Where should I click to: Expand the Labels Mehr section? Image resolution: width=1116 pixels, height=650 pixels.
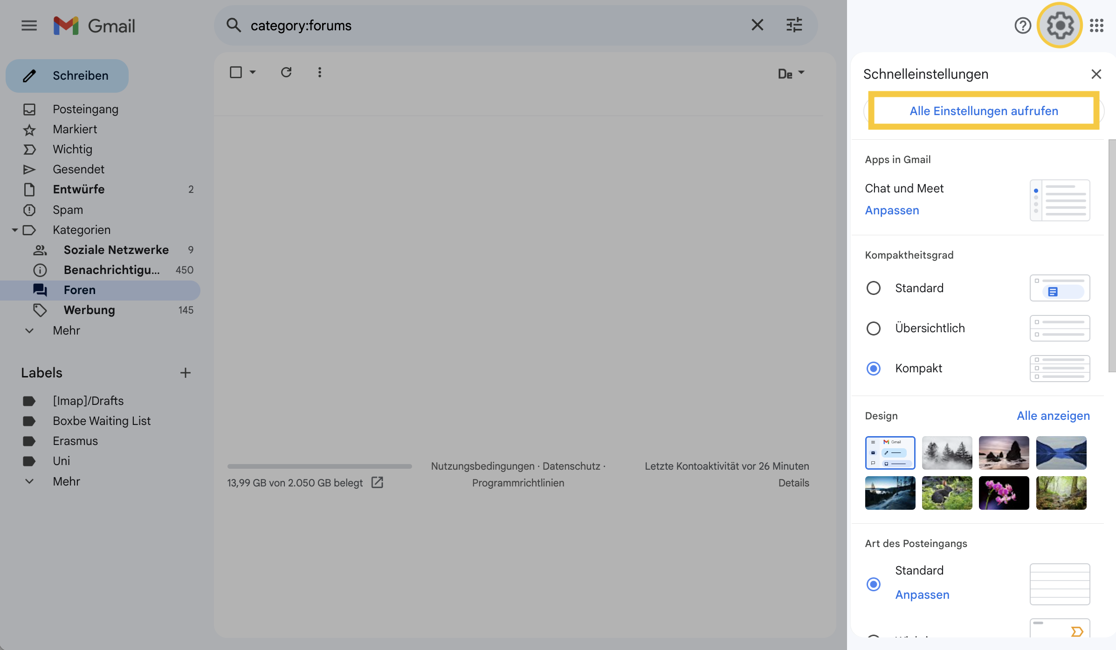66,481
